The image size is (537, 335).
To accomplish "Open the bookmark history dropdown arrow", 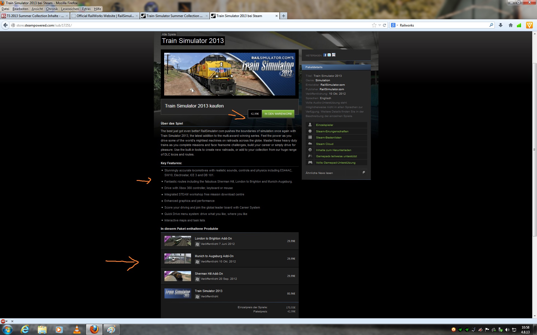I will (x=380, y=25).
